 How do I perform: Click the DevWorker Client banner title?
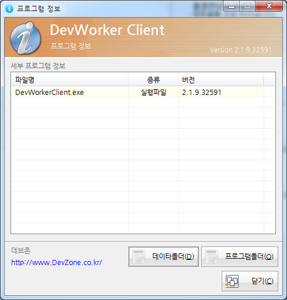[107, 30]
